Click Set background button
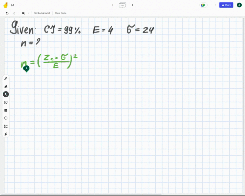The height and width of the screenshot is (196, 245). point(42,13)
